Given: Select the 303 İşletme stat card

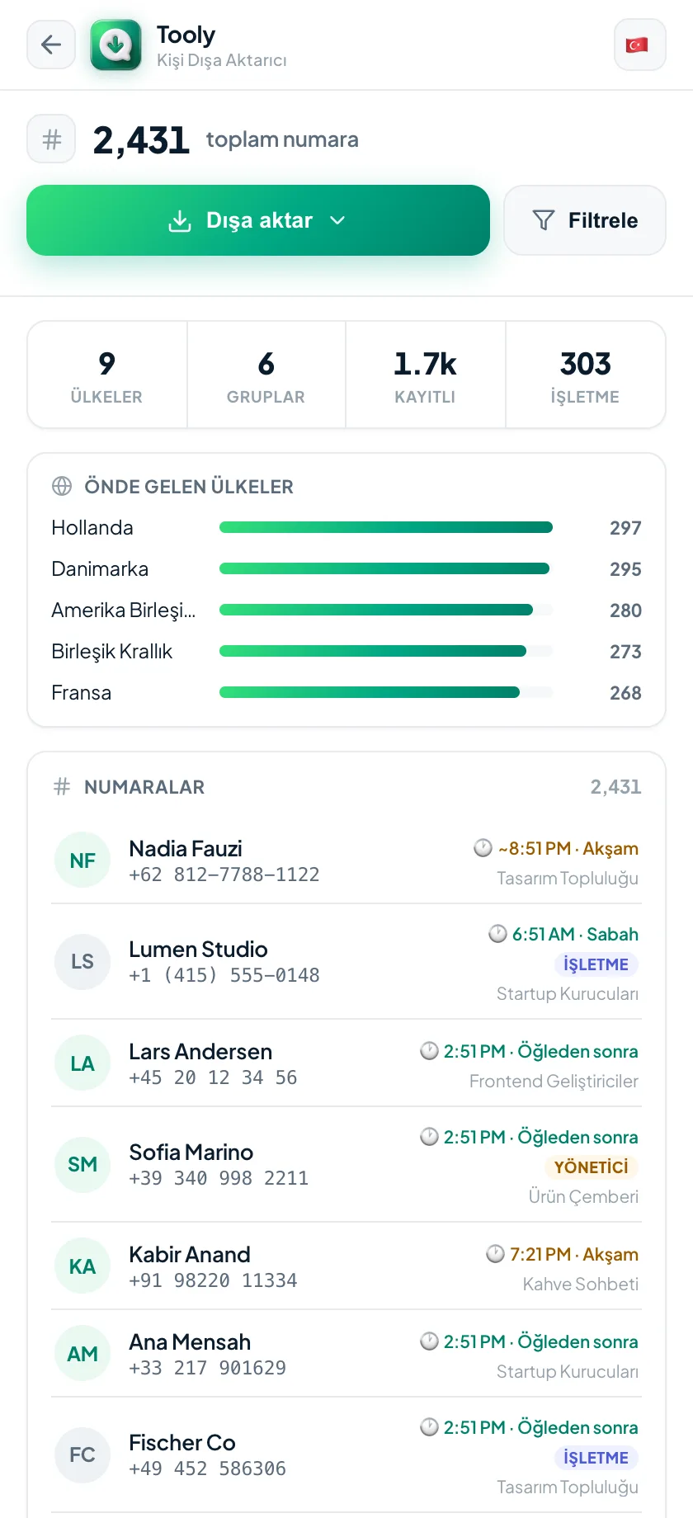Looking at the screenshot, I should click(x=585, y=375).
